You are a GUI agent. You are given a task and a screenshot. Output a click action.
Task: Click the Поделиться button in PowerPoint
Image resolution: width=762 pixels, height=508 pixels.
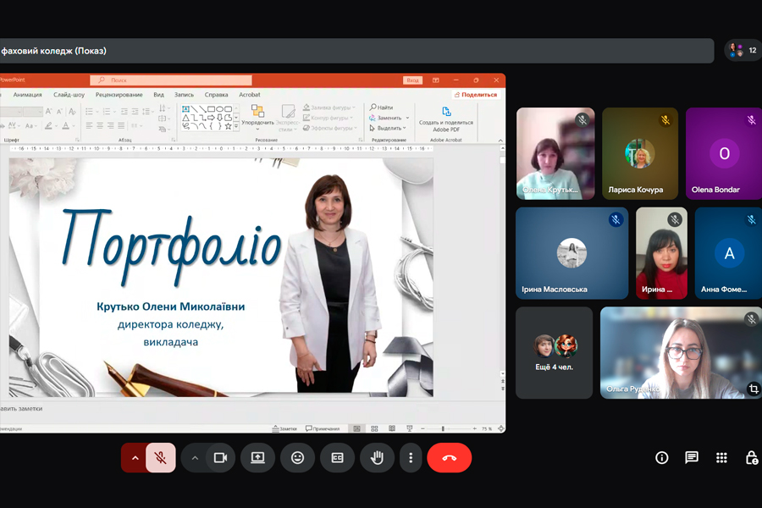[476, 95]
